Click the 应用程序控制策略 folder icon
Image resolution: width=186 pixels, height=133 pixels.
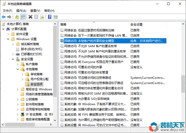pyautogui.click(x=23, y=109)
